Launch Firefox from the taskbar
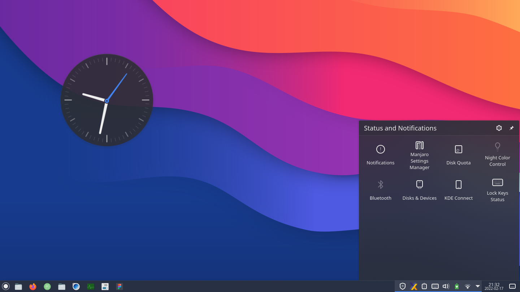 [33, 286]
